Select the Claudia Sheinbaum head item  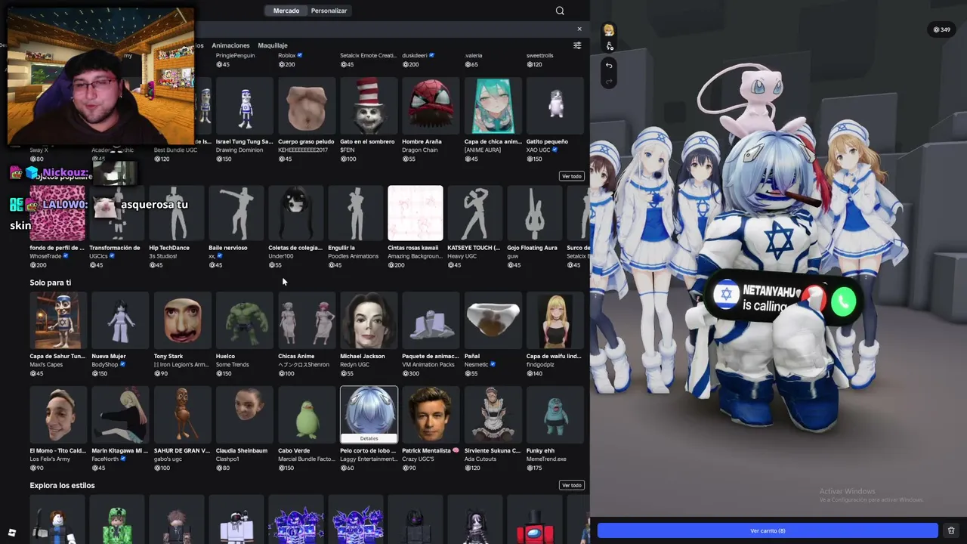[245, 415]
